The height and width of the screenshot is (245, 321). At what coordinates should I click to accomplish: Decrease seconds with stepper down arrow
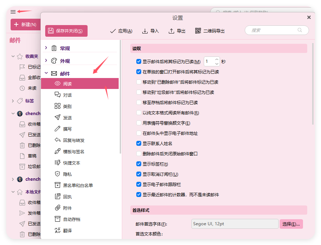pos(217,64)
